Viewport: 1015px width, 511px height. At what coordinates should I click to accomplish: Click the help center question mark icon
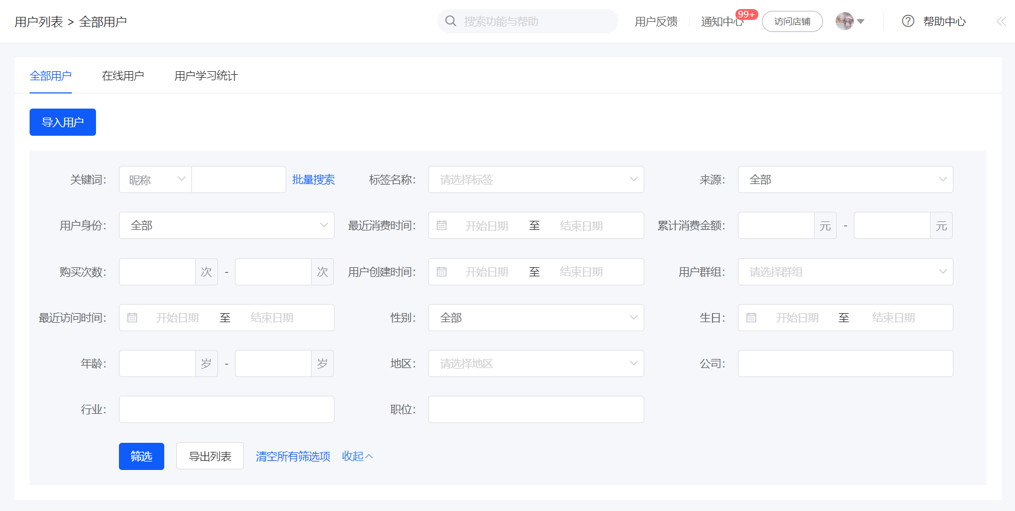point(908,21)
